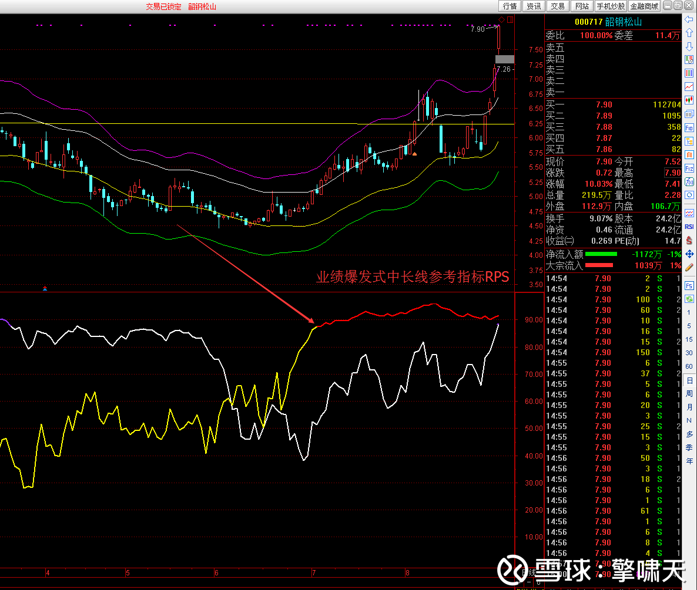This screenshot has height=590, width=697.
Task: Click the back arrow icon in the sidebar
Action: [689, 19]
